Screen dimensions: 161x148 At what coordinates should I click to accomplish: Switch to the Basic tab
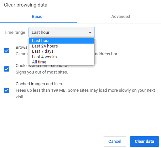(x=37, y=17)
